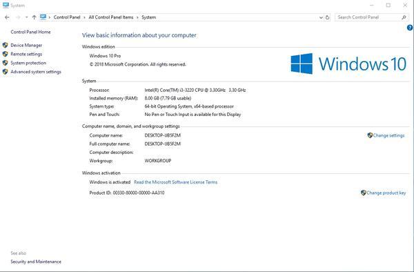Open Advanced system settings

point(36,72)
